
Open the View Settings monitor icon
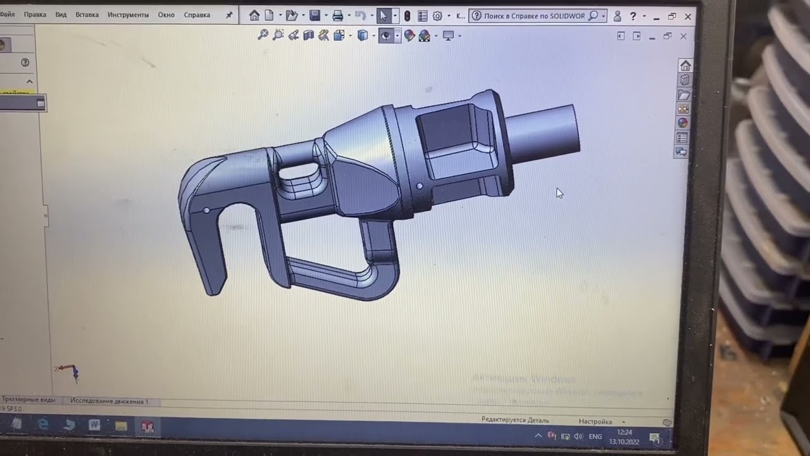pos(448,35)
